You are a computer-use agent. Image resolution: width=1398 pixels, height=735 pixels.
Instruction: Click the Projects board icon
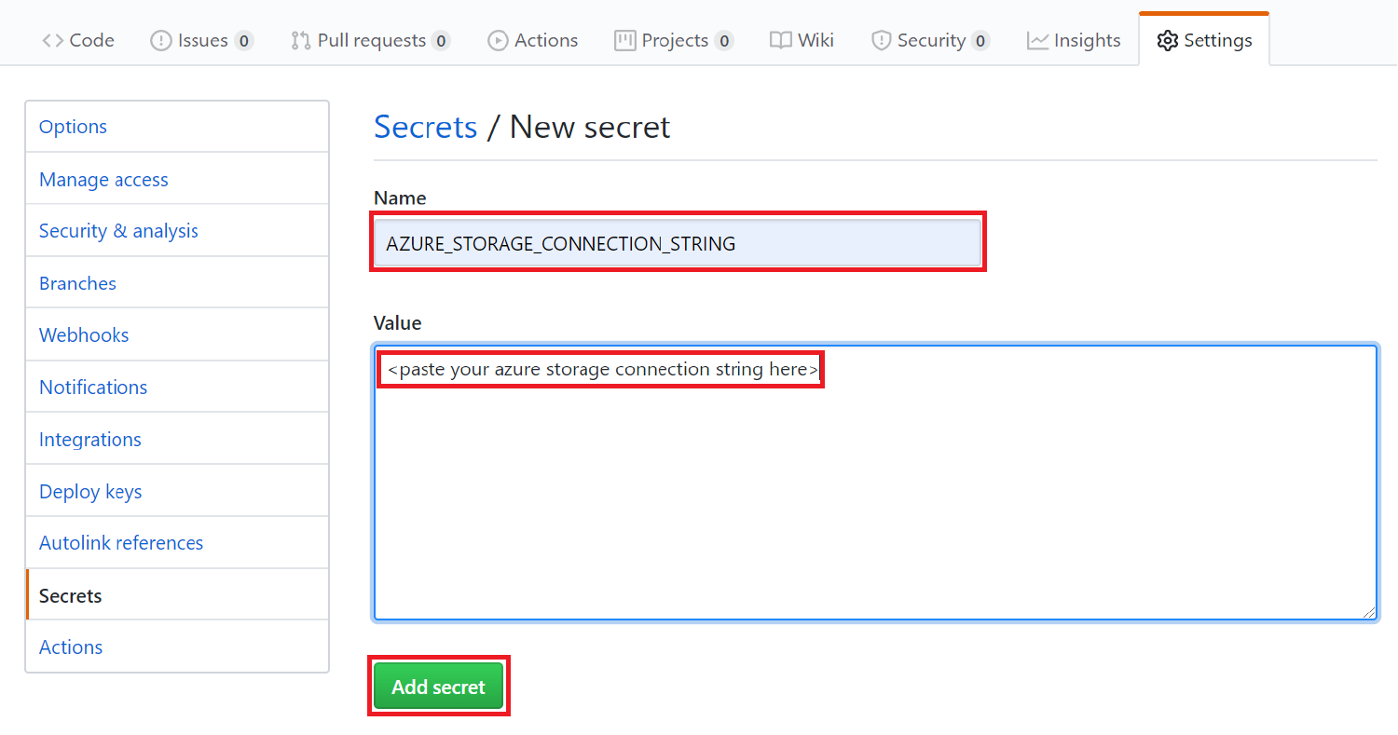624,41
